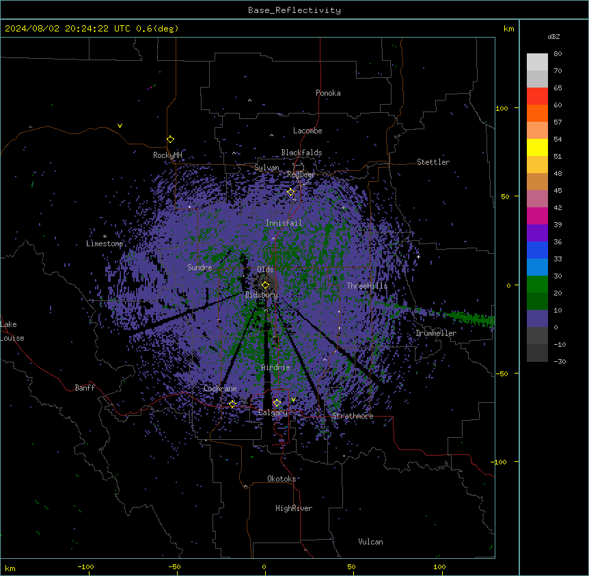Click the Sylvan label
Image resolution: width=589 pixels, height=576 pixels.
click(x=266, y=168)
